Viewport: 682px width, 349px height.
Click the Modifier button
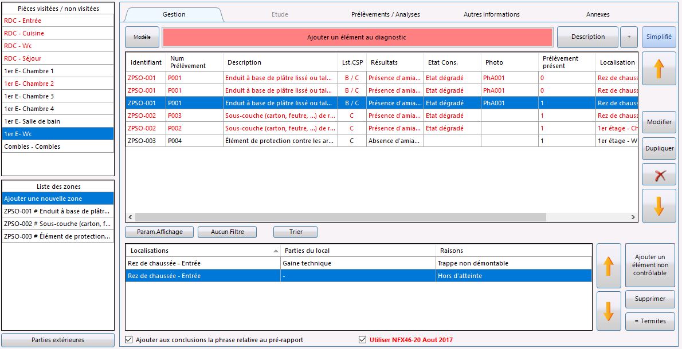659,122
